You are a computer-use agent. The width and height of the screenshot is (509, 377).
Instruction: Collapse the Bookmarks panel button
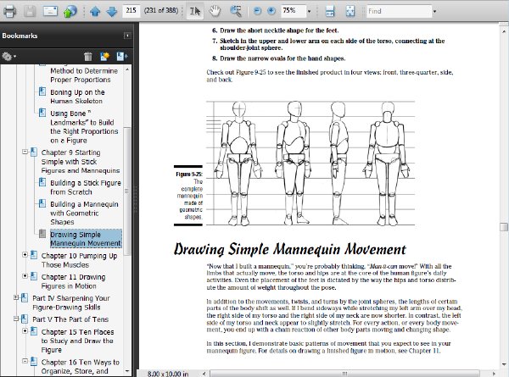click(x=127, y=36)
